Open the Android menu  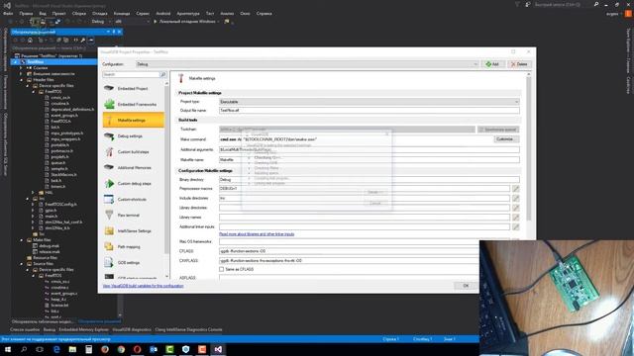[162, 13]
